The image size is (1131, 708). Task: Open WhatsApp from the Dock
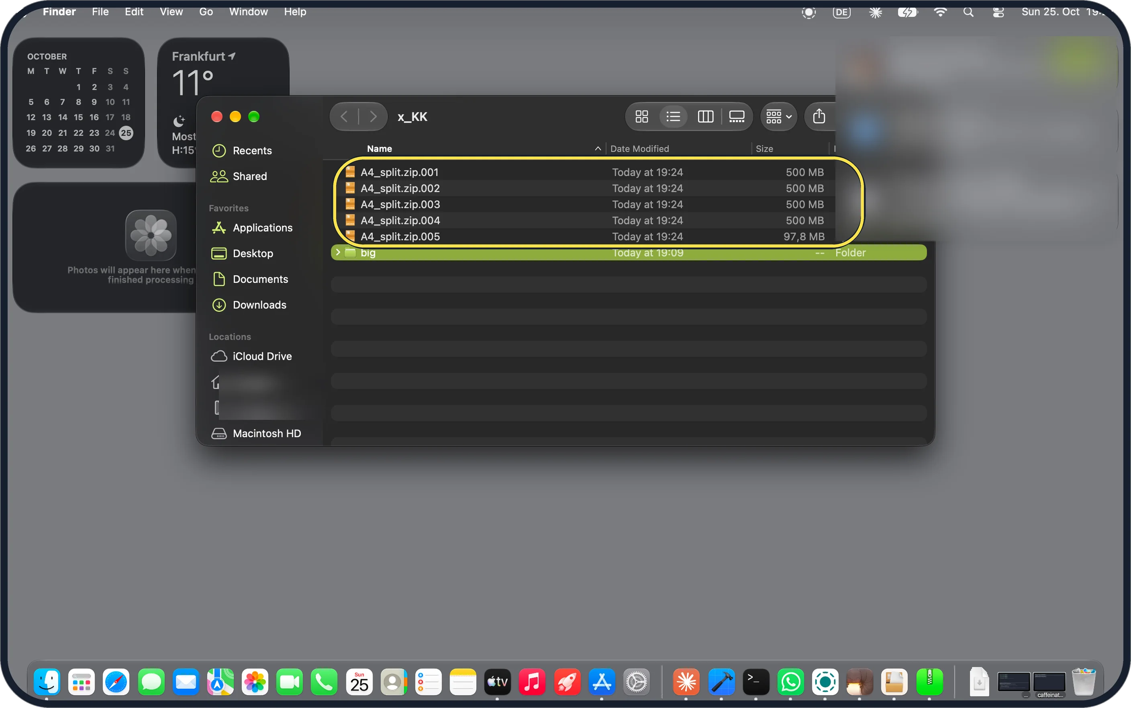click(790, 682)
